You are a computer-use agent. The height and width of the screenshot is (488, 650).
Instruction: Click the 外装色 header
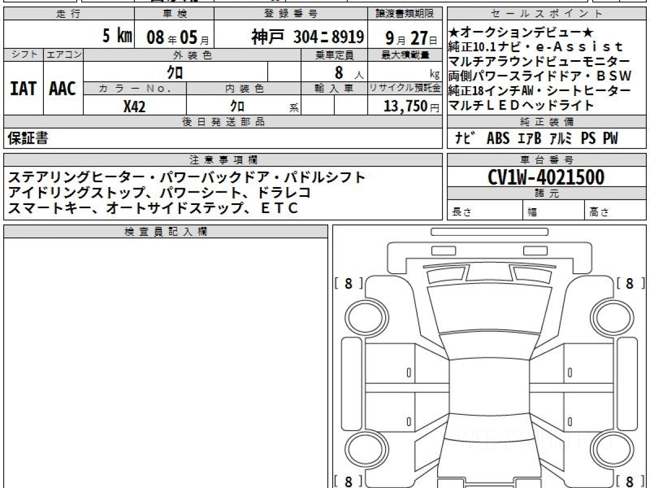click(192, 55)
